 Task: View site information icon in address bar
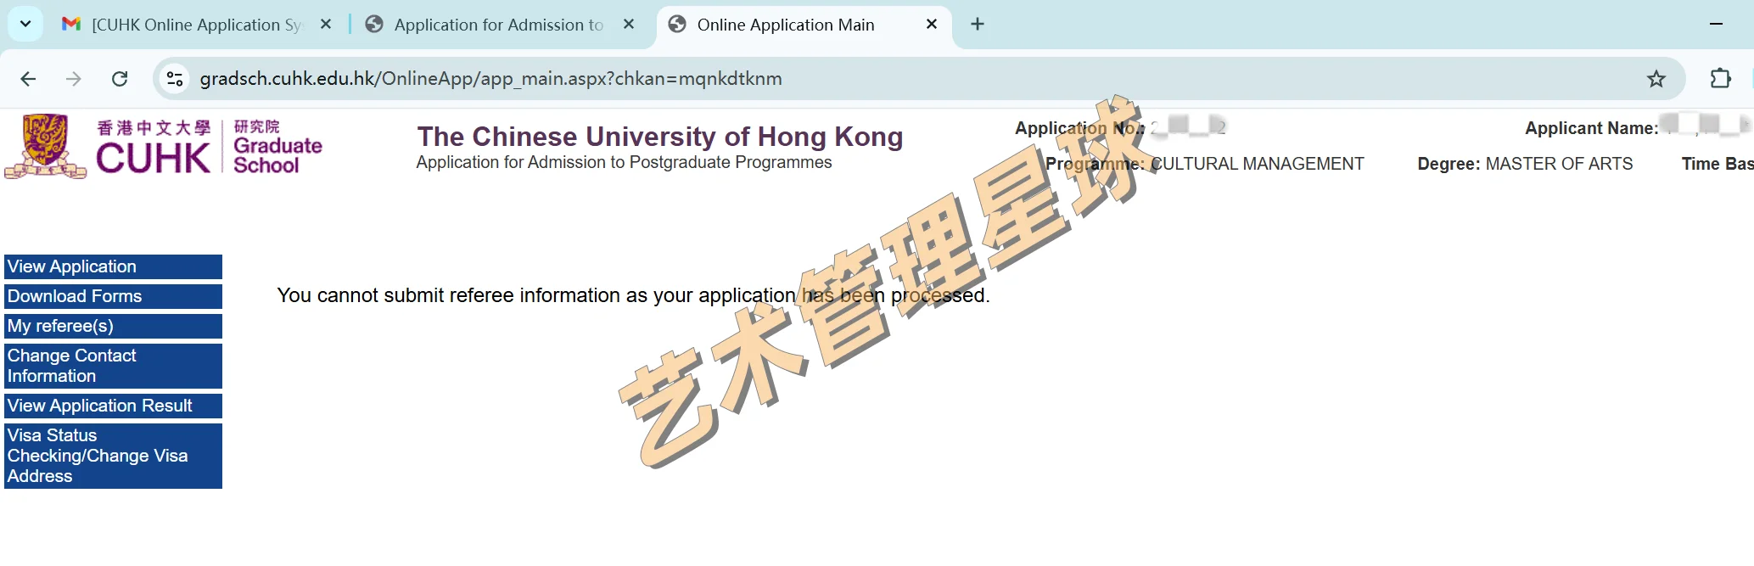click(175, 79)
